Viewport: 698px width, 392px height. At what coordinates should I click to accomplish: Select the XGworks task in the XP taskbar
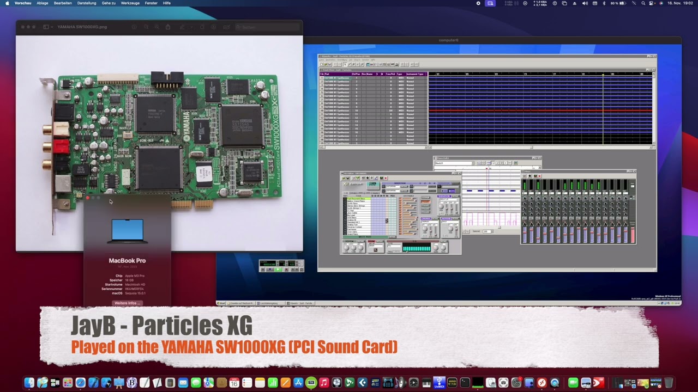click(300, 303)
